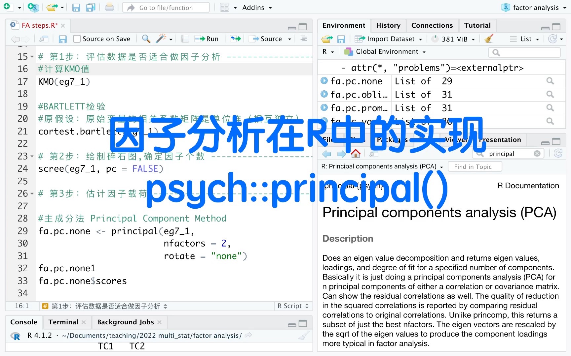571x356 pixels.
Task: Inspect fa.pc.none with its magnifier icon
Action: coord(550,81)
